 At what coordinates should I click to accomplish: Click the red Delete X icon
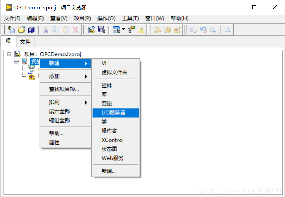coord(75,30)
